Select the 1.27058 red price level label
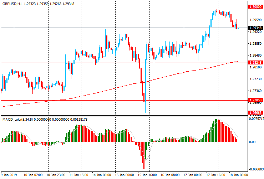The height and width of the screenshot is (179, 264). coord(255,100)
